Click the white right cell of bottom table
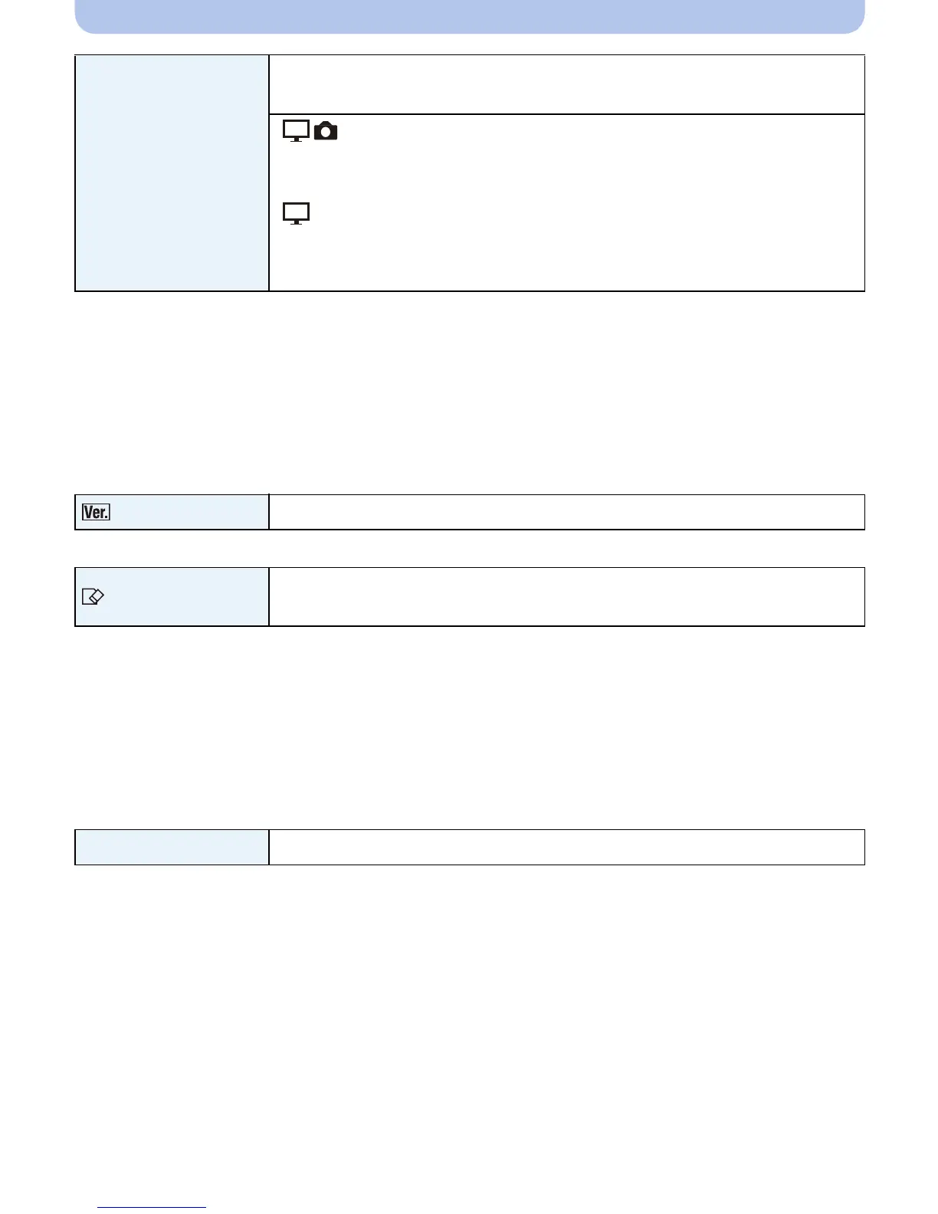Screen dimensions: 938x1214 click(x=567, y=847)
